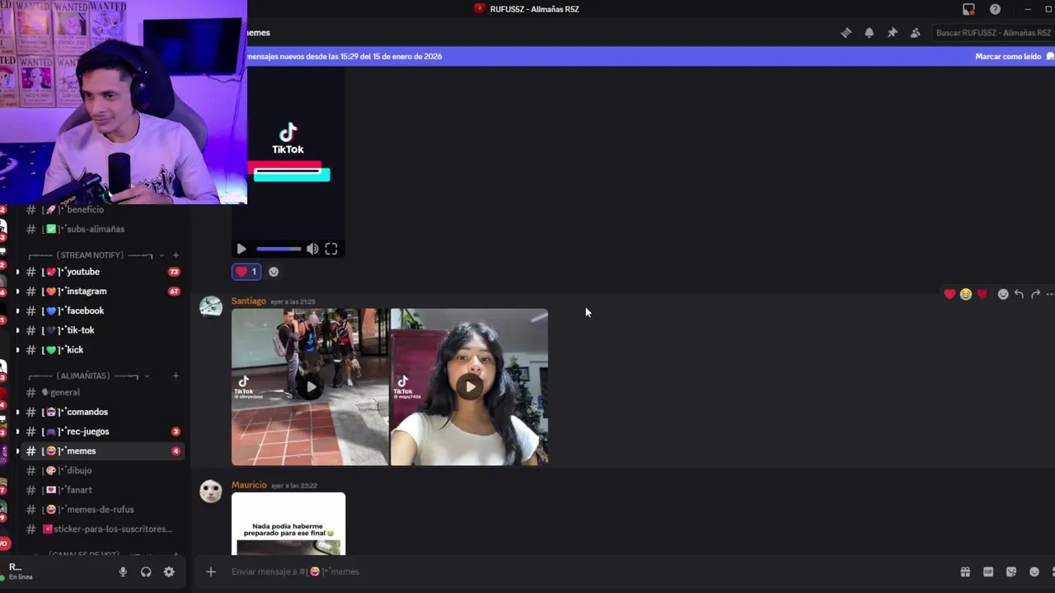Toggle the member list icon
The width and height of the screenshot is (1055, 593).
pos(915,33)
